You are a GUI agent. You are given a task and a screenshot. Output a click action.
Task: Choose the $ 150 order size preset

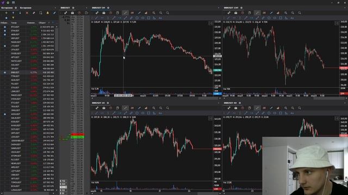point(63,190)
